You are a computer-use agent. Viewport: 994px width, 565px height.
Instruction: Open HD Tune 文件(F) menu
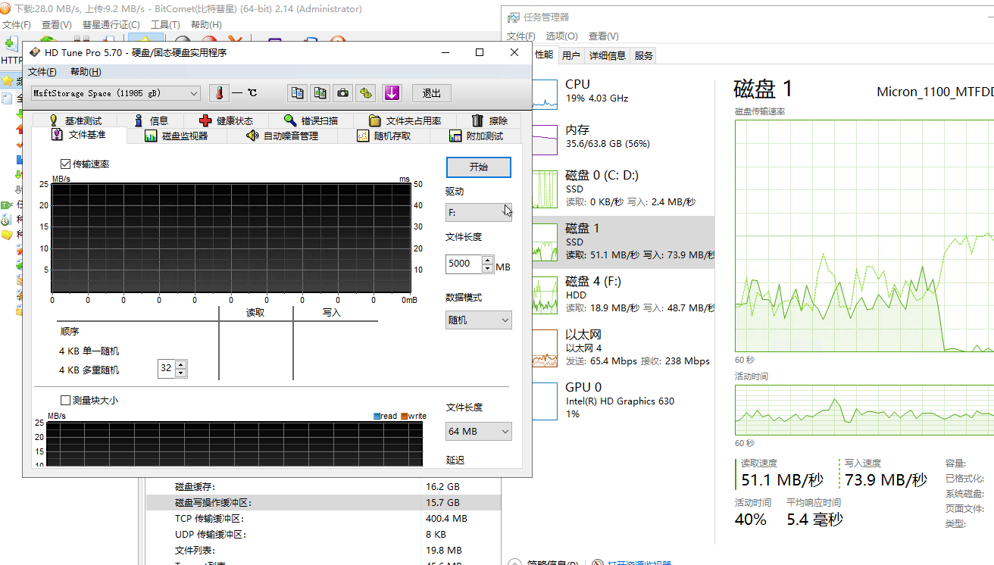tap(42, 72)
